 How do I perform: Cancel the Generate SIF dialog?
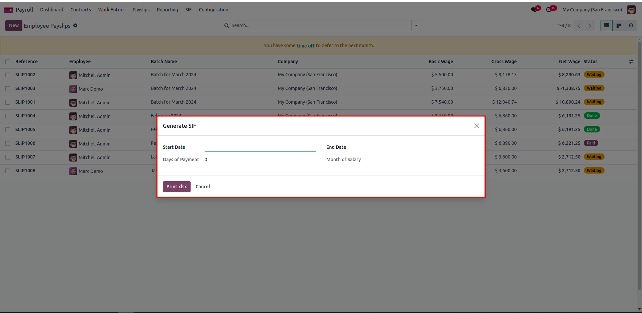coord(203,187)
